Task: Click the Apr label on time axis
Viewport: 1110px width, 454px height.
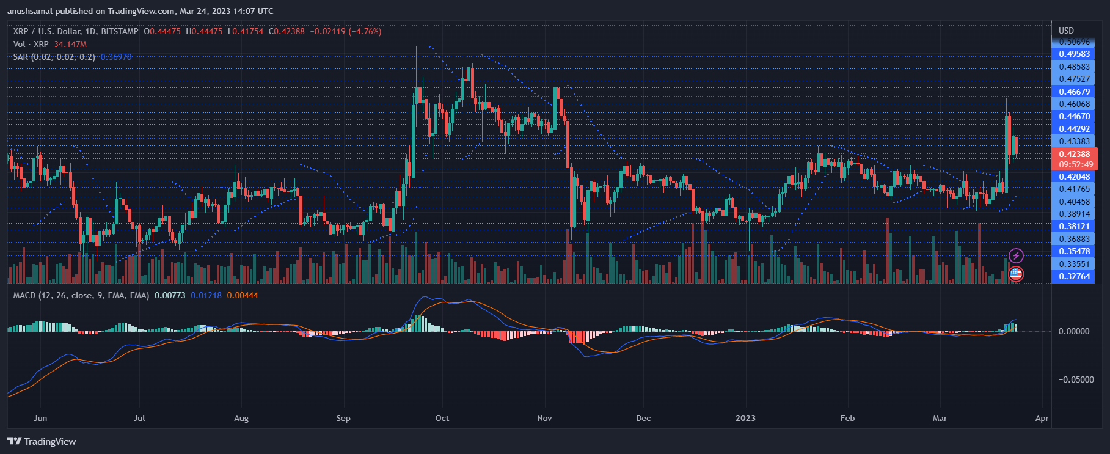Action: tap(1042, 418)
